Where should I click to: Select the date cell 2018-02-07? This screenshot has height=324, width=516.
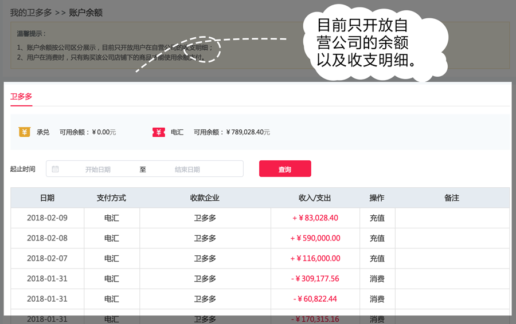click(x=47, y=258)
